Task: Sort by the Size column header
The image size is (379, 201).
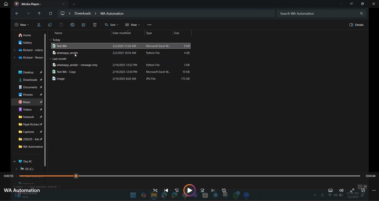Action: (x=177, y=33)
